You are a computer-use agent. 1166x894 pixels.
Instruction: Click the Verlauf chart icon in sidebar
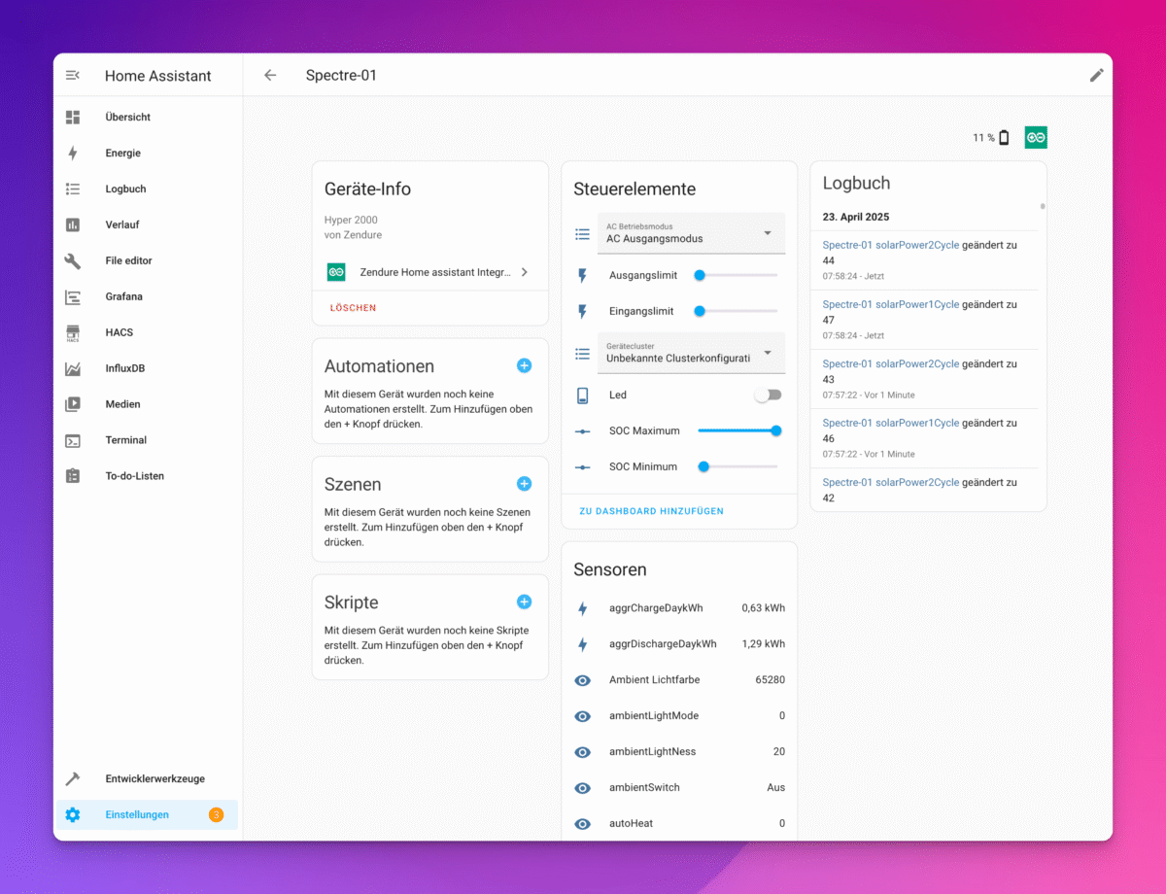[73, 225]
